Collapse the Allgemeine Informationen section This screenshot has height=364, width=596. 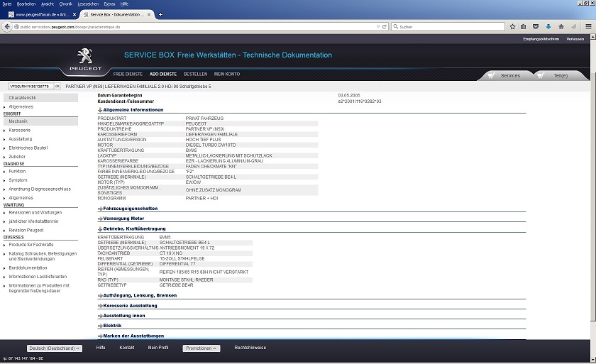(x=133, y=110)
